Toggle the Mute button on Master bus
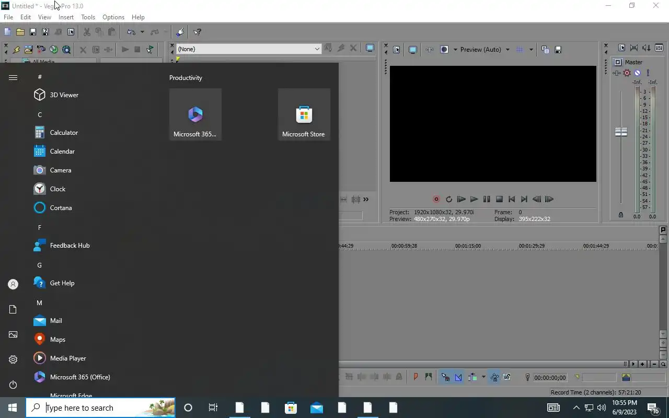This screenshot has height=418, width=669. click(637, 73)
